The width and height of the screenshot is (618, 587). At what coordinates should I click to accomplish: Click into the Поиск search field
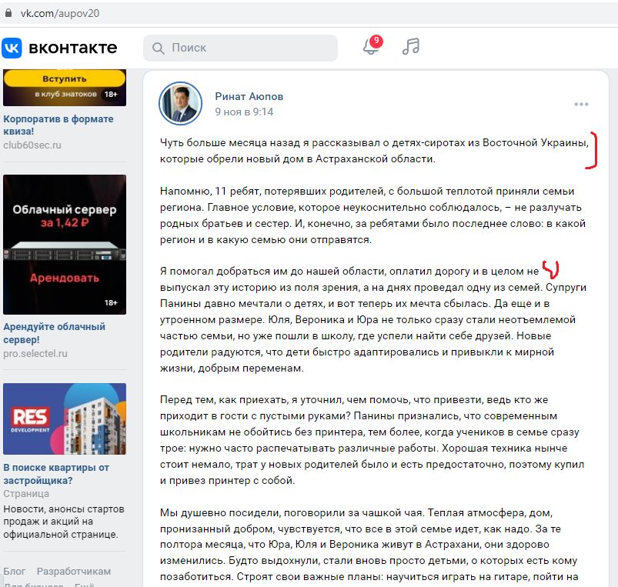(240, 48)
